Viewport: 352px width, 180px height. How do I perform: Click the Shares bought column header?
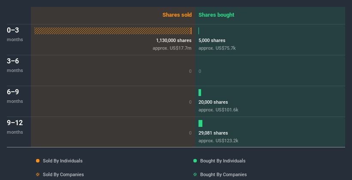217,15
